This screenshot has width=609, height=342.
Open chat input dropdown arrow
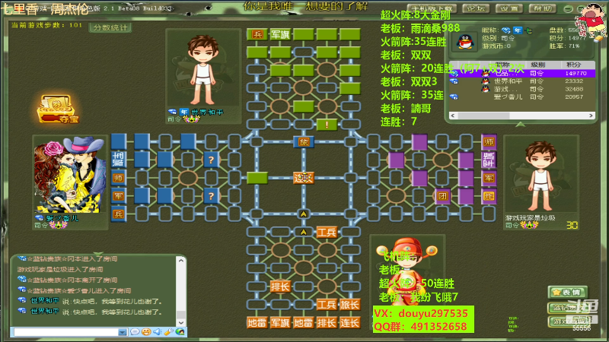point(123,332)
